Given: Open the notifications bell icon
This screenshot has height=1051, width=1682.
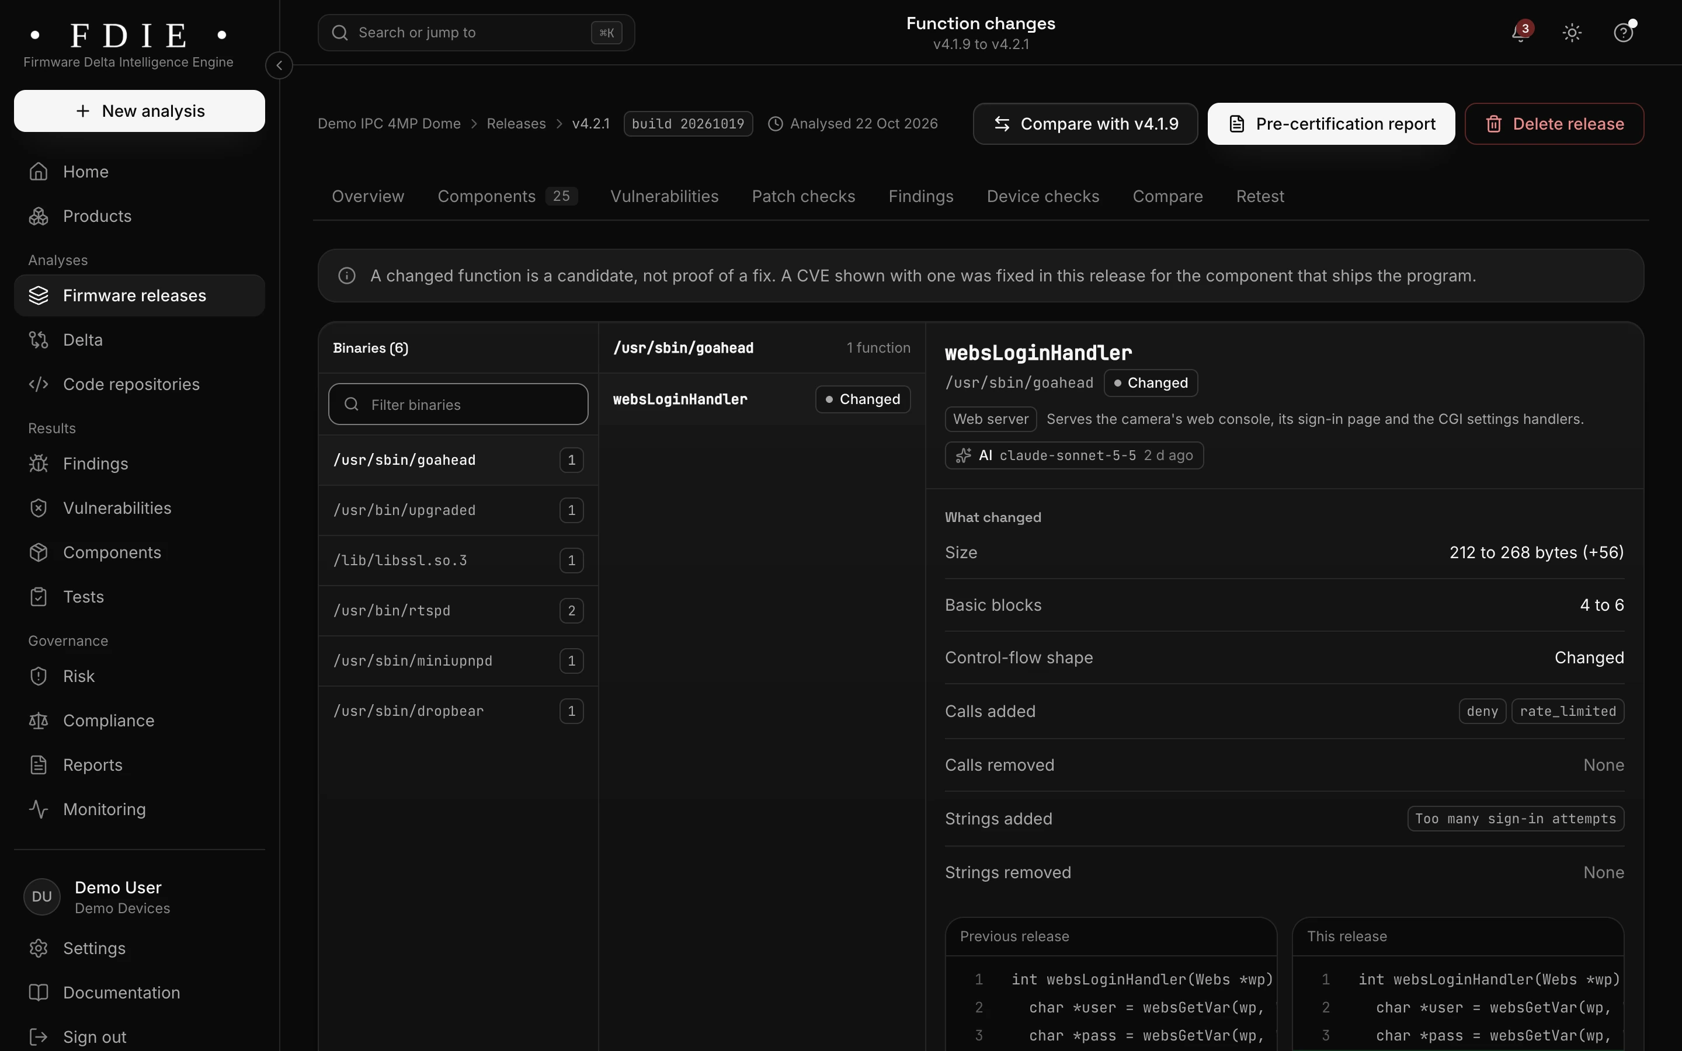Looking at the screenshot, I should tap(1520, 33).
